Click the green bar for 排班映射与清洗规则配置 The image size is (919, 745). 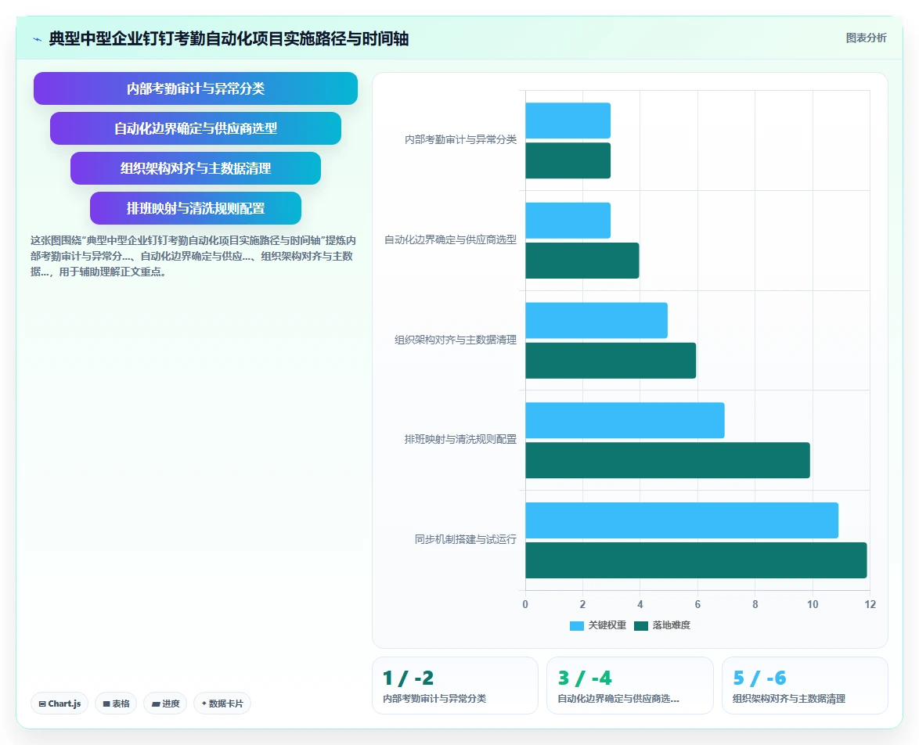pos(668,460)
